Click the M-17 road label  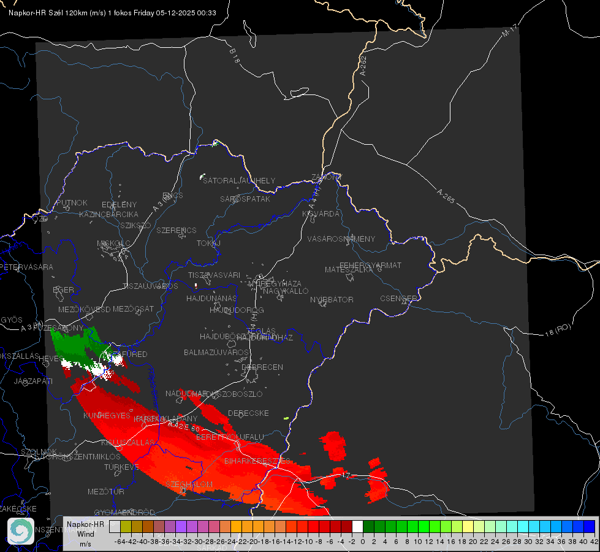pyautogui.click(x=509, y=31)
